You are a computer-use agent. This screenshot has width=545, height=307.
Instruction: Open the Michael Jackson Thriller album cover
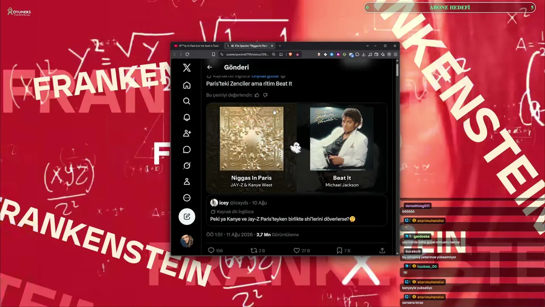[x=342, y=139]
